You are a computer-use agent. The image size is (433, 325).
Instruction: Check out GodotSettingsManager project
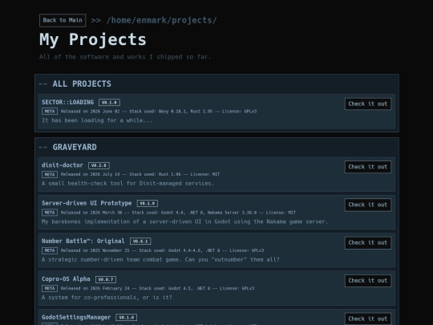click(368, 319)
